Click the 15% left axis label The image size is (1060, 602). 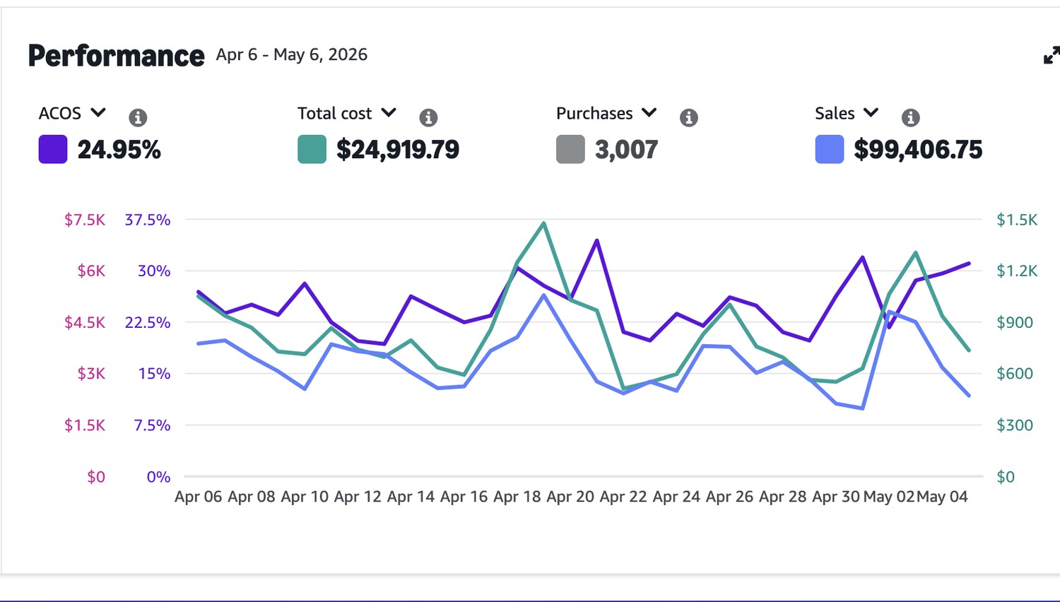tap(154, 374)
